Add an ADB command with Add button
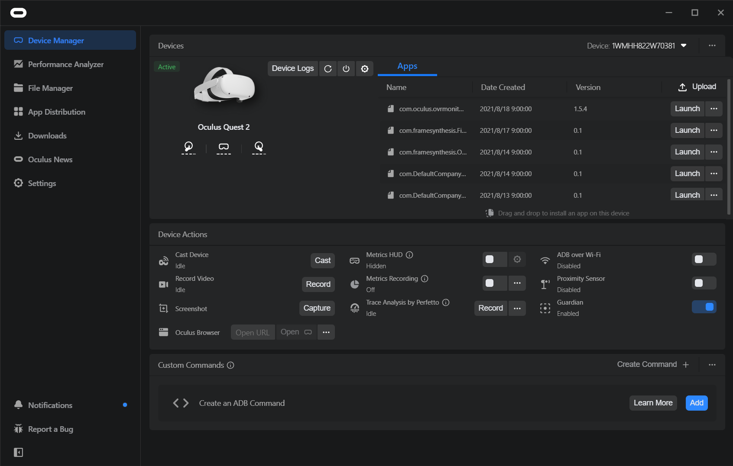The image size is (733, 466). point(697,403)
